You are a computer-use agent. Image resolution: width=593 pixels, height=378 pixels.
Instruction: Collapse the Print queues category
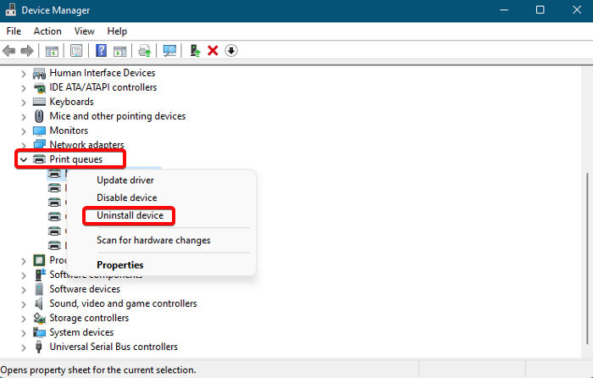click(23, 159)
